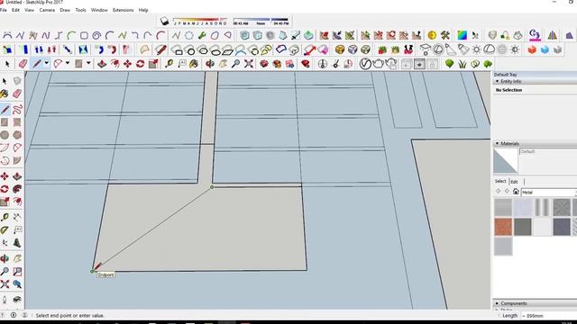Click the default material preview thumbnail
The width and height of the screenshot is (577, 324).
point(505,160)
